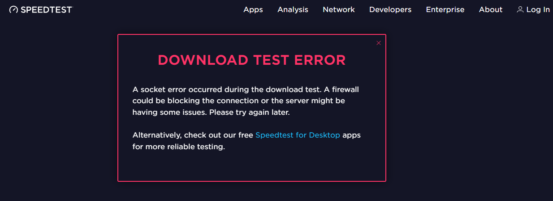Dismiss the error dialog with the X icon

tap(379, 43)
